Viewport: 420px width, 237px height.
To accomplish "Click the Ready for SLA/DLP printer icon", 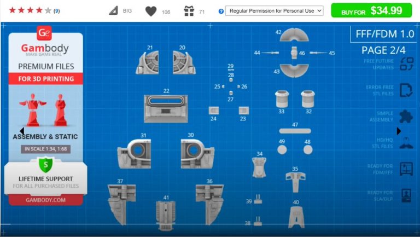I will pyautogui.click(x=406, y=195).
